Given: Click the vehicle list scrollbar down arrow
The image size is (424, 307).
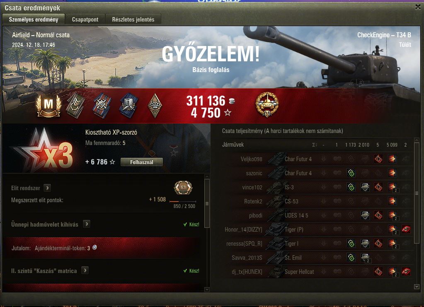Looking at the screenshot, I should [417, 286].
